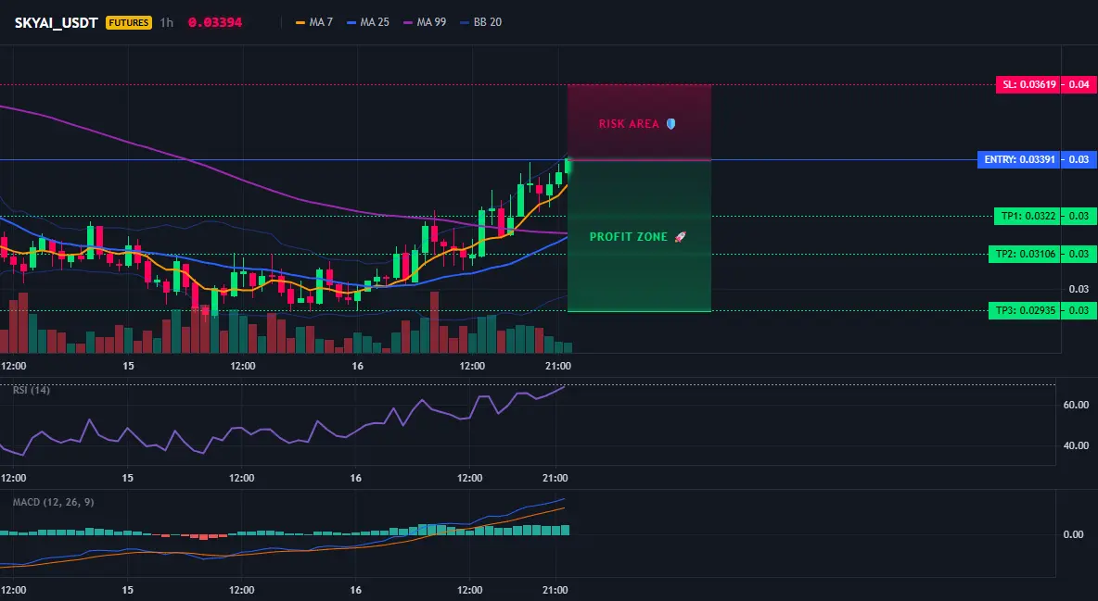Click the tall red volume bar near 16 midday
Image resolution: width=1098 pixels, height=601 pixels.
coord(434,322)
